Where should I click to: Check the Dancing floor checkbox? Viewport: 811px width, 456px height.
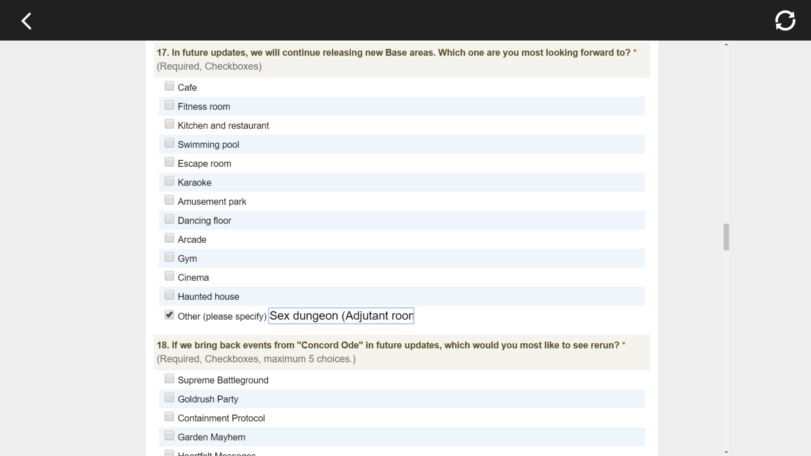169,219
